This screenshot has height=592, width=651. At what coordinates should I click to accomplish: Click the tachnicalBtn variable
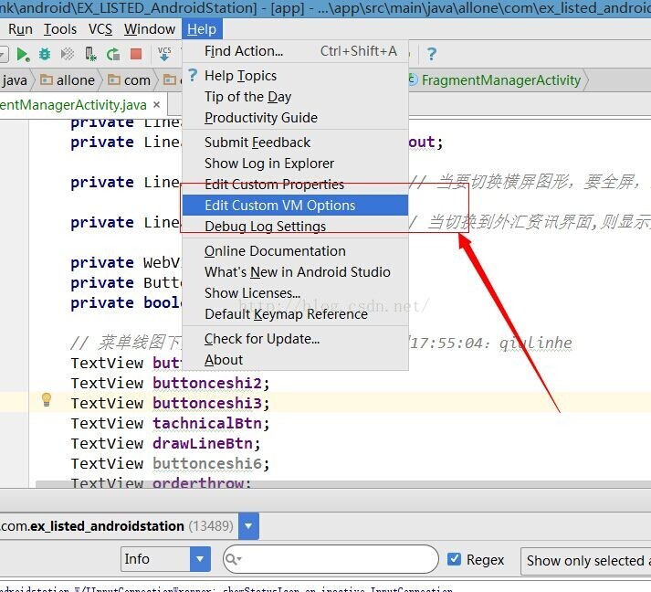[x=207, y=423]
